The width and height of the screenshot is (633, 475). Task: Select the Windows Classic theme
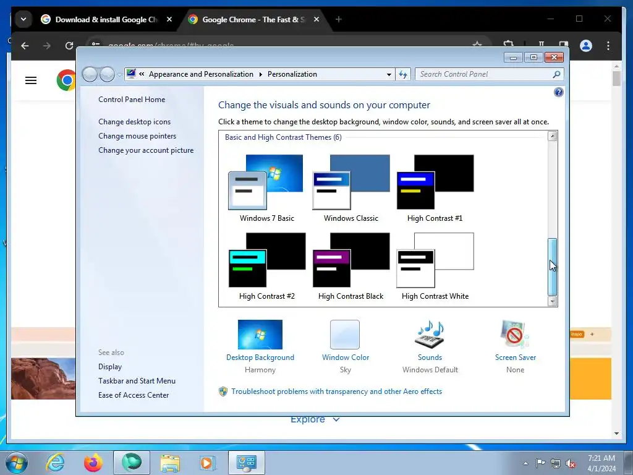351,188
